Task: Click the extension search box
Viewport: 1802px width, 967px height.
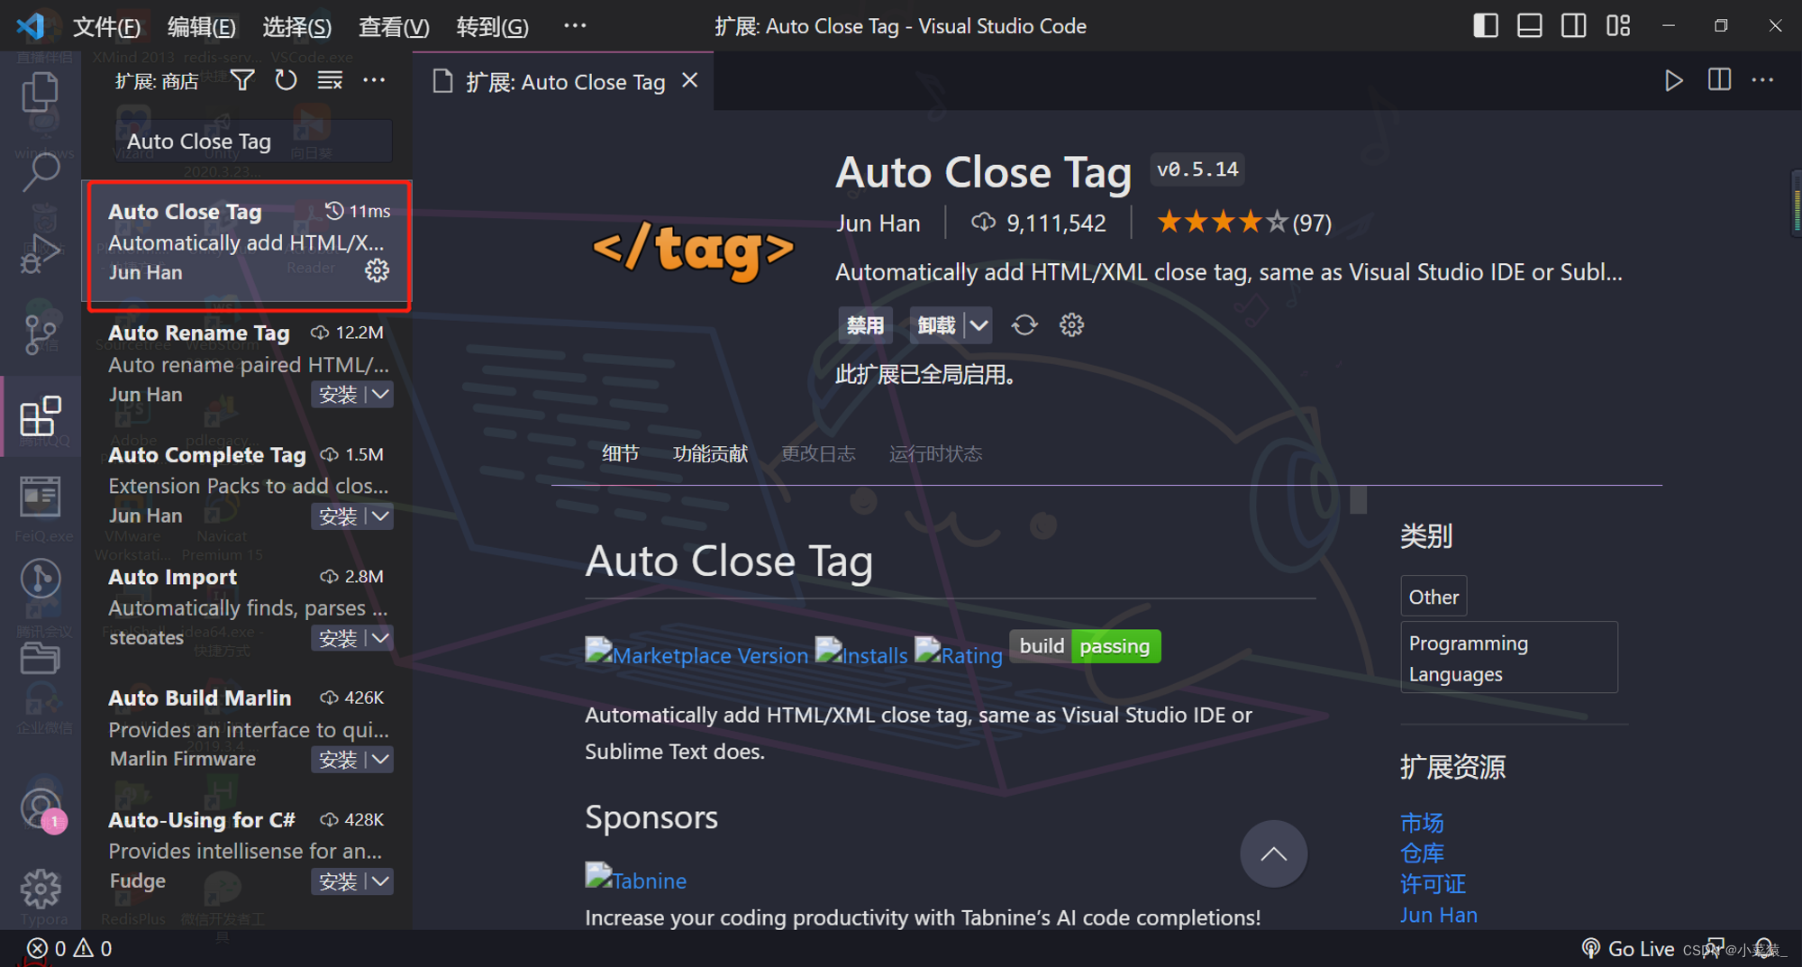Action: click(254, 141)
